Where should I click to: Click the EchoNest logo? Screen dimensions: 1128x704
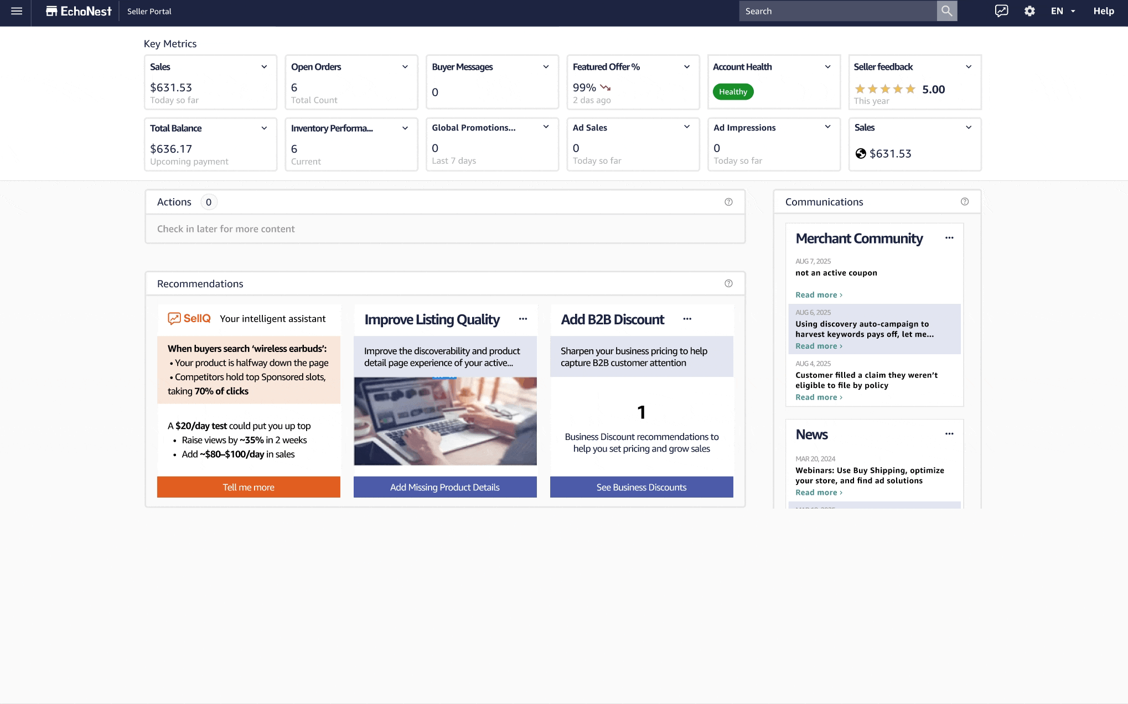(x=79, y=11)
